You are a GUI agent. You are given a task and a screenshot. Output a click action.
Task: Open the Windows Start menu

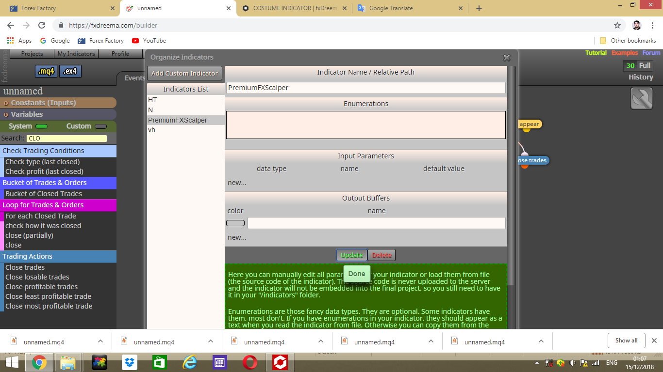coord(12,362)
